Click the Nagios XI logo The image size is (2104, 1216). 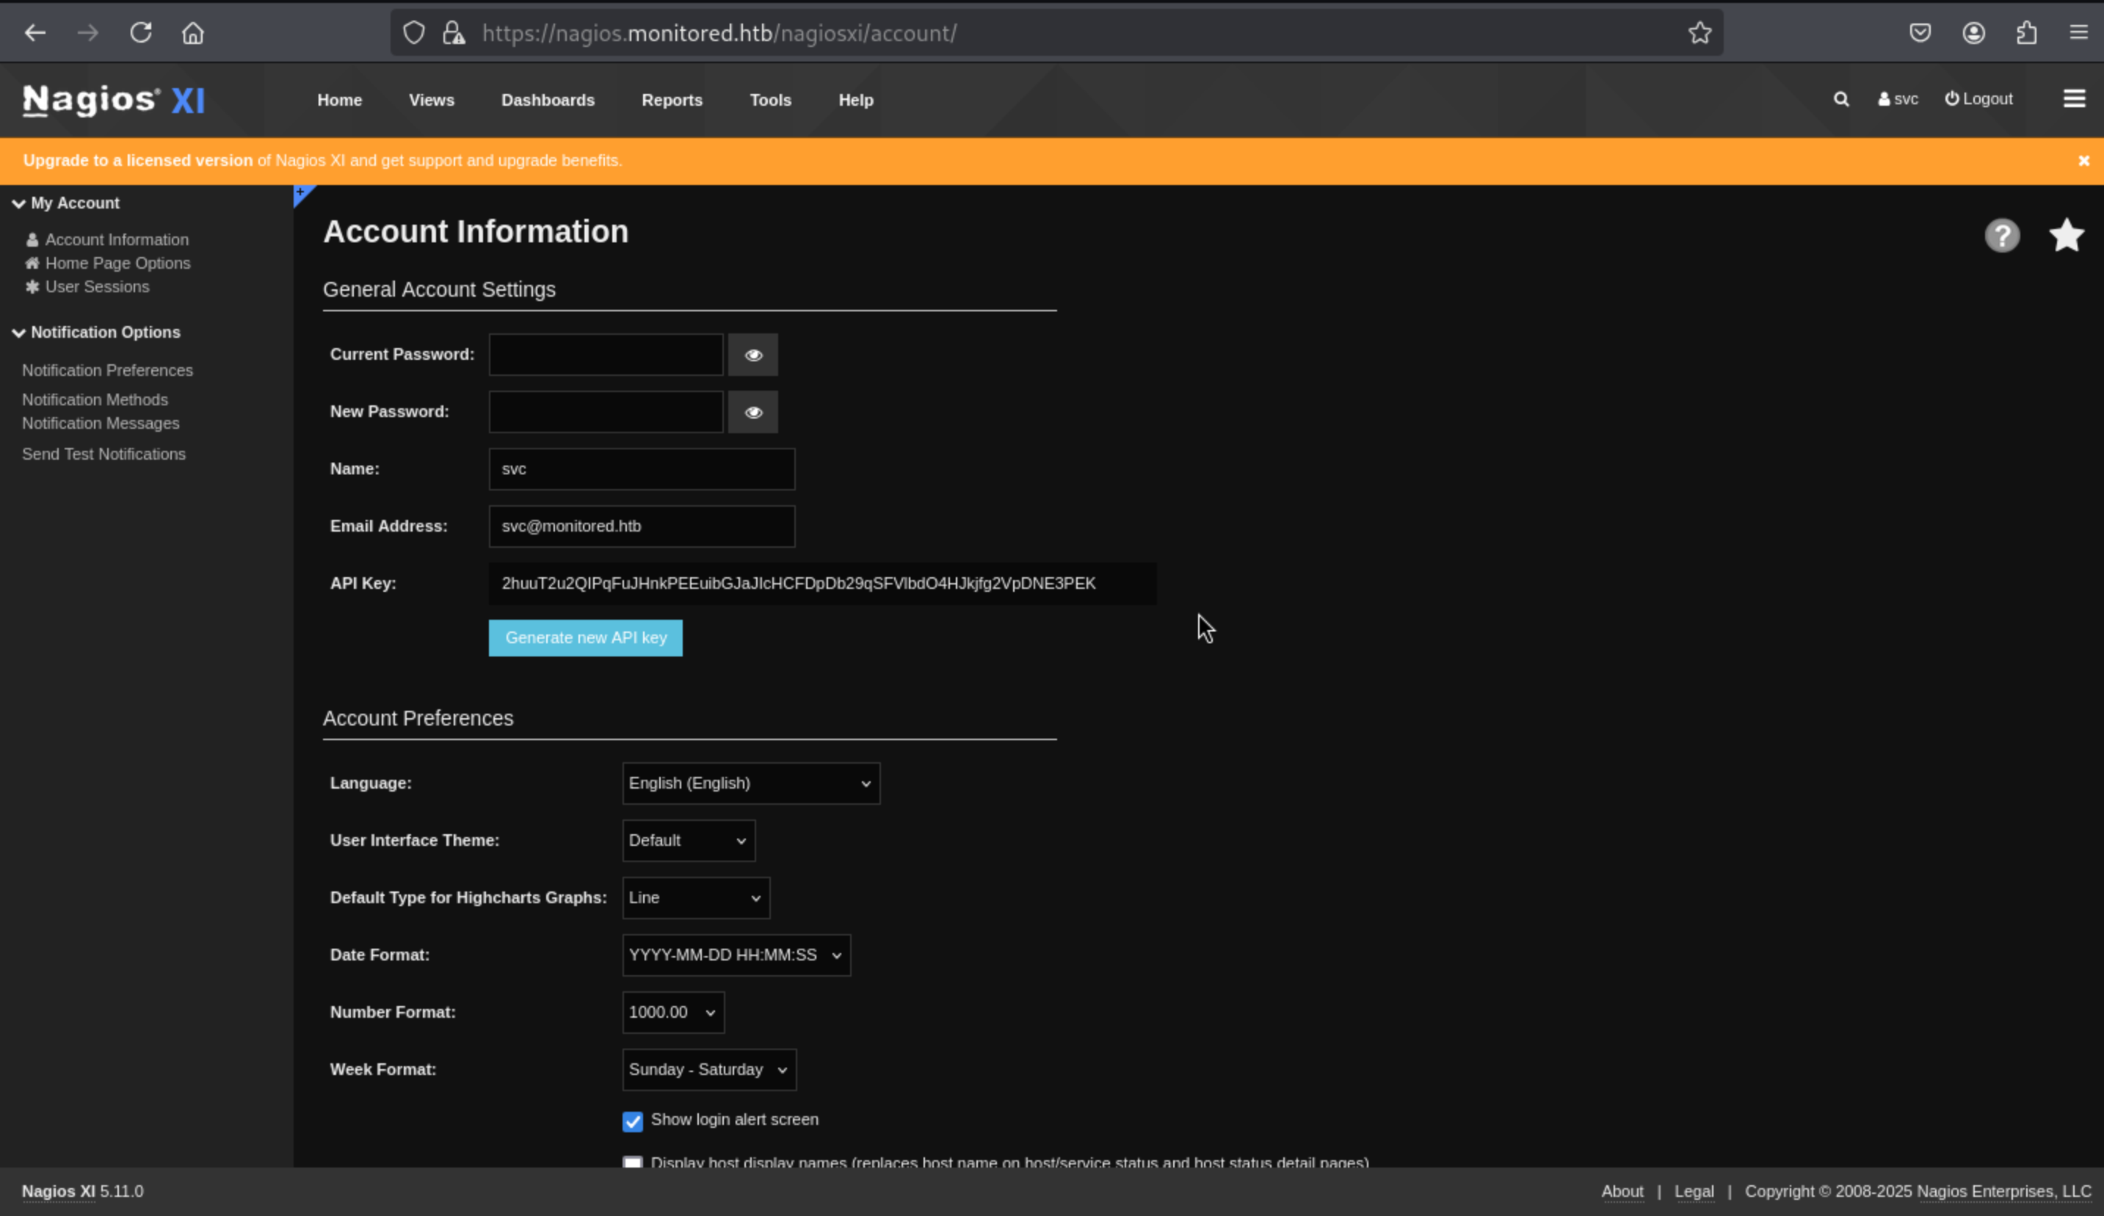click(x=114, y=100)
